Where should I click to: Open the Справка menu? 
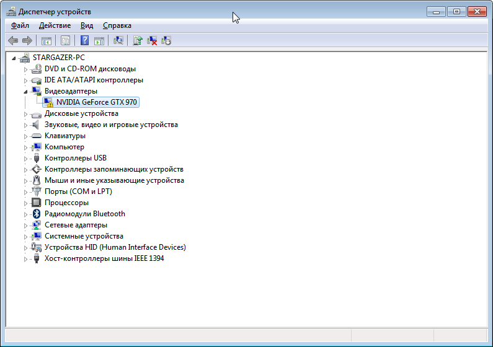pos(117,25)
